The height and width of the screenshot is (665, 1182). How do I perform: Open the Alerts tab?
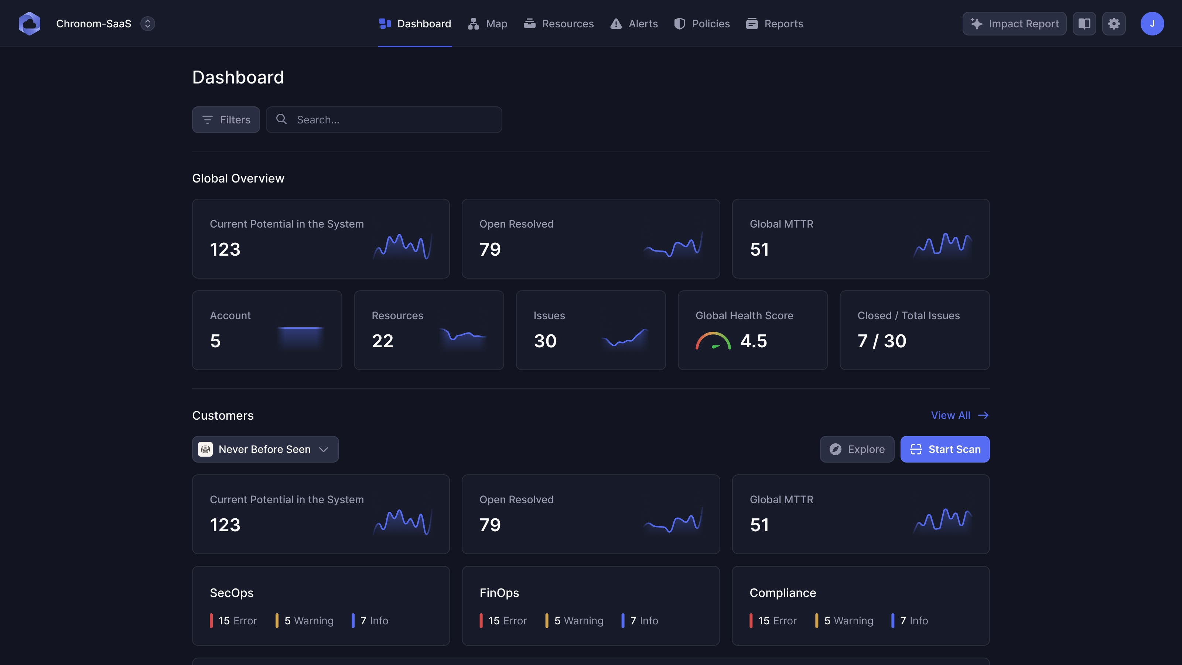634,23
